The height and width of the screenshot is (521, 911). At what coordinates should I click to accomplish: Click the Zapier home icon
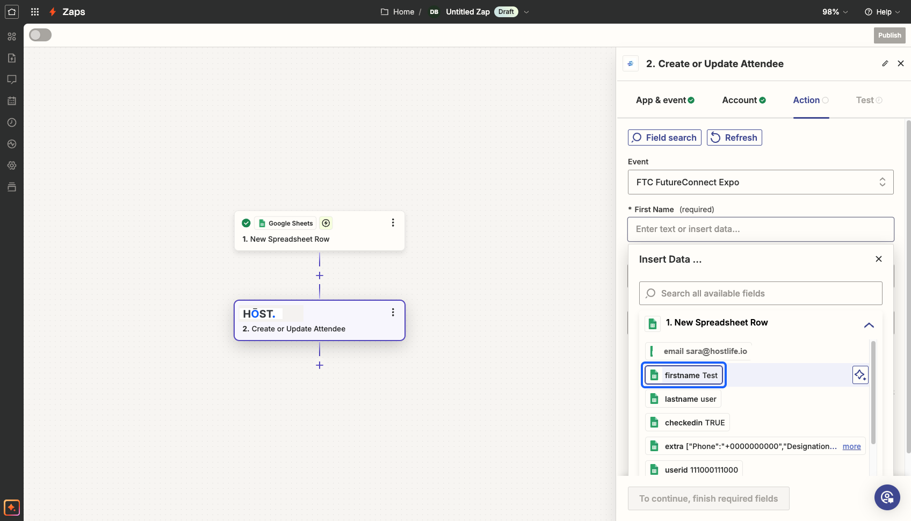click(x=12, y=12)
